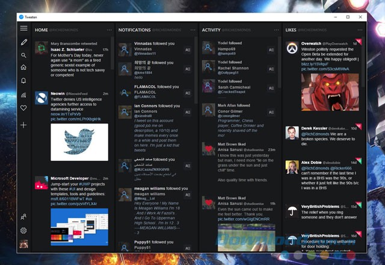Click the compose tweet pen icon

pos(24,42)
